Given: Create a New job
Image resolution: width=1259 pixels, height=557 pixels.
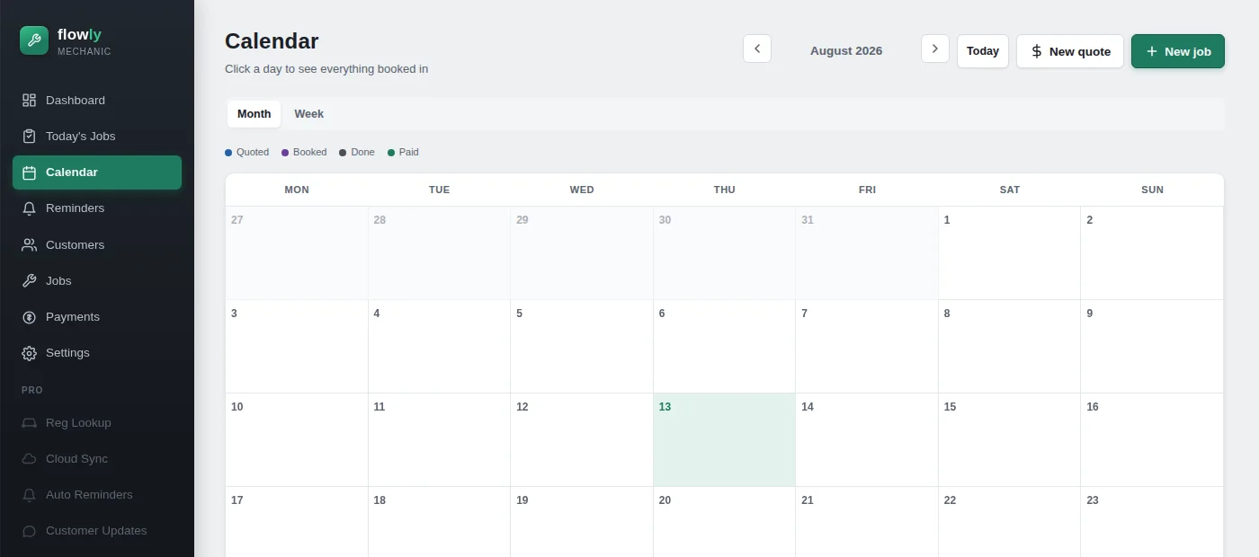Looking at the screenshot, I should click(x=1178, y=51).
